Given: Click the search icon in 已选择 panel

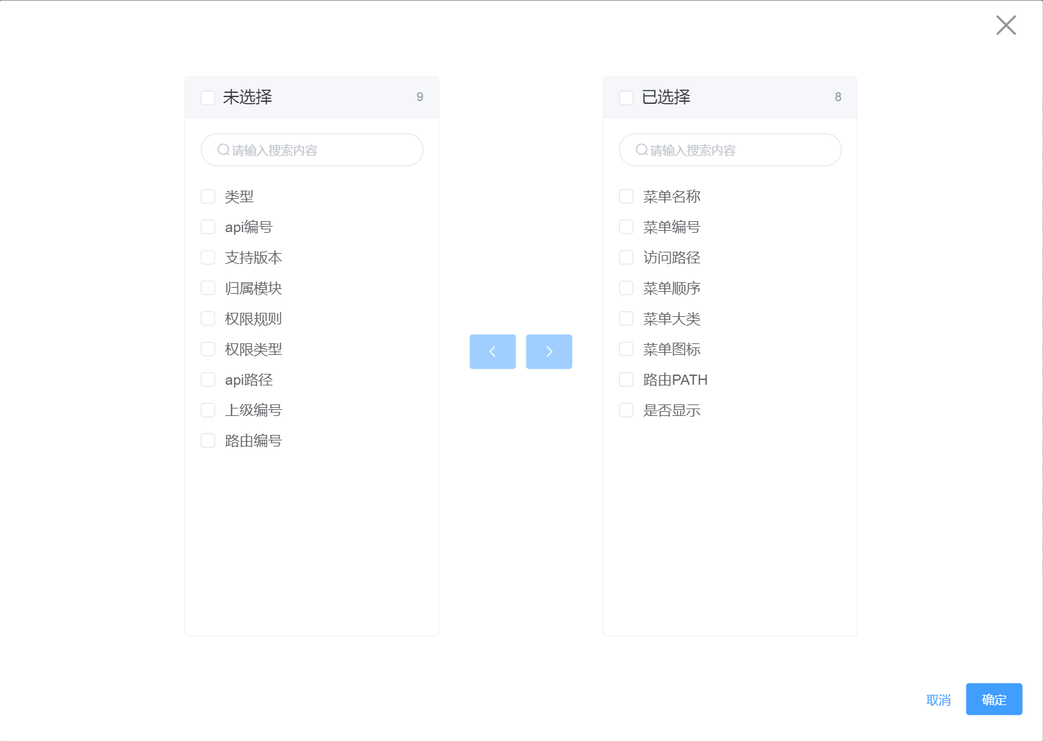Looking at the screenshot, I should click(x=642, y=150).
